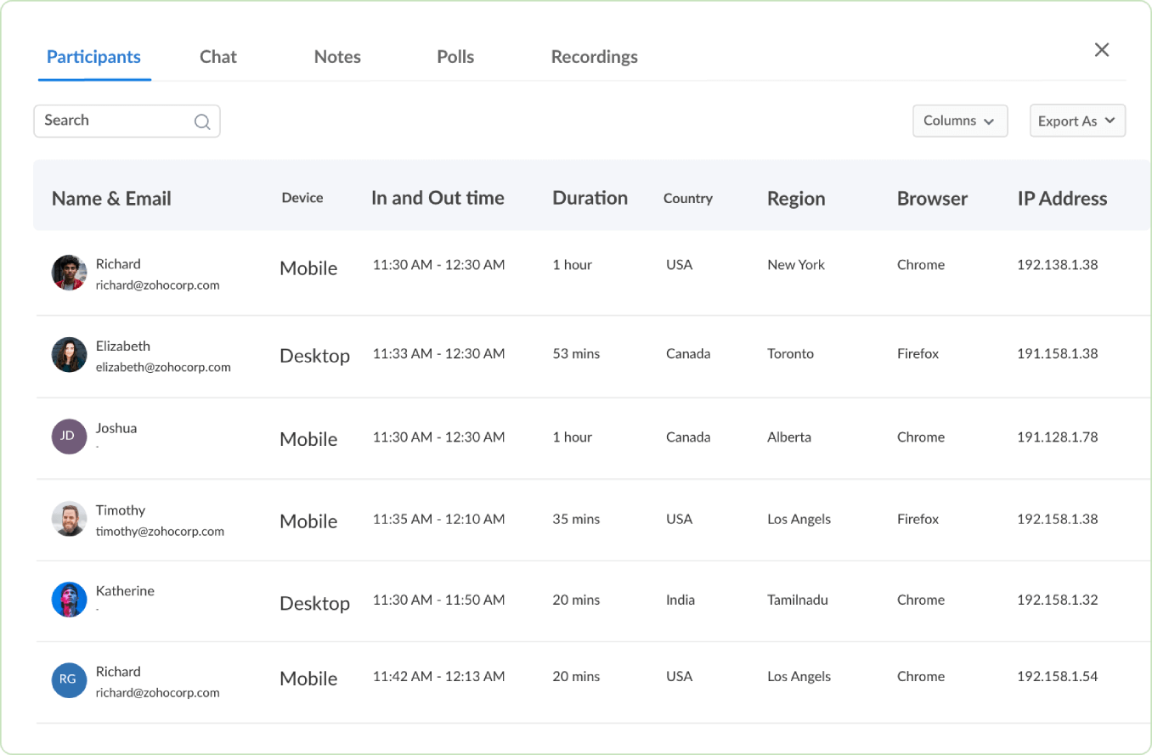The height and width of the screenshot is (755, 1152).
Task: Click the X icon to close the panel
Action: (x=1102, y=49)
